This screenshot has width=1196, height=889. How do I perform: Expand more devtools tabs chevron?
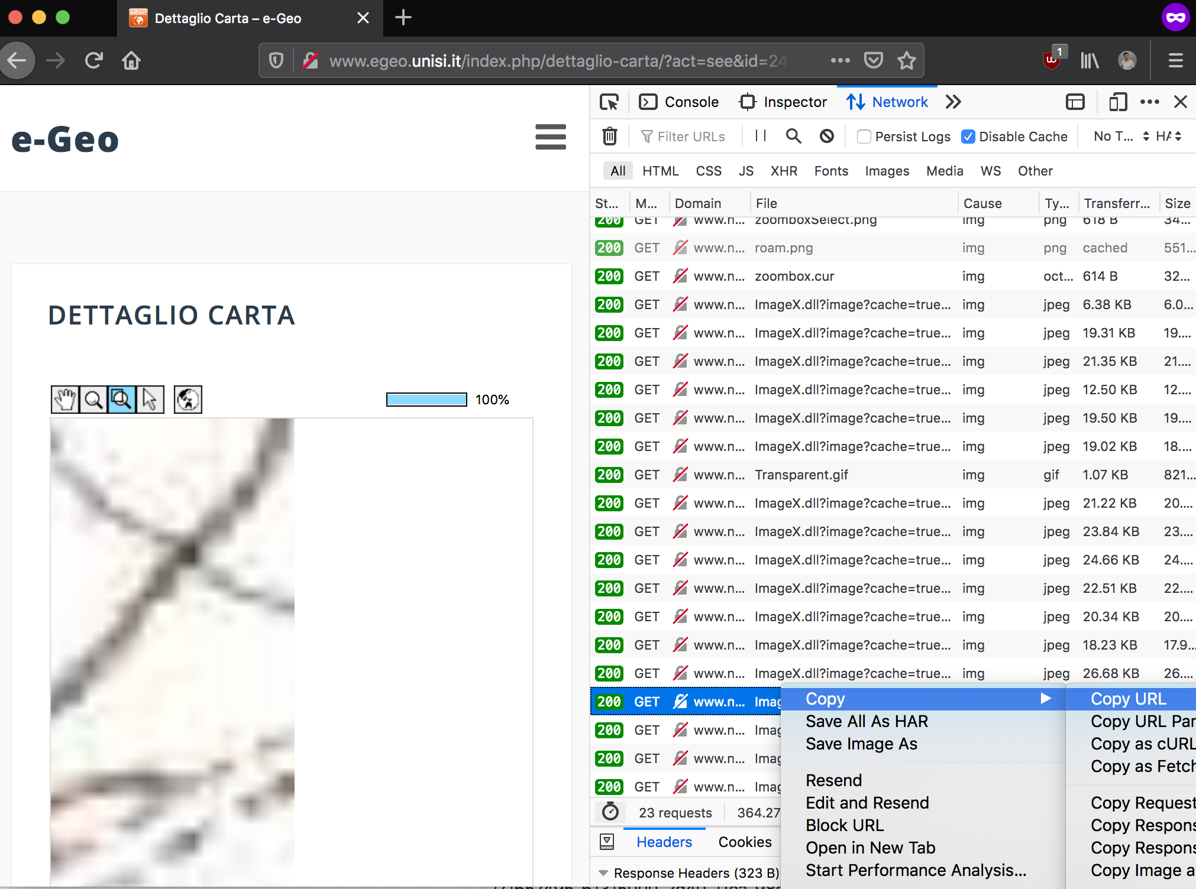coord(953,102)
